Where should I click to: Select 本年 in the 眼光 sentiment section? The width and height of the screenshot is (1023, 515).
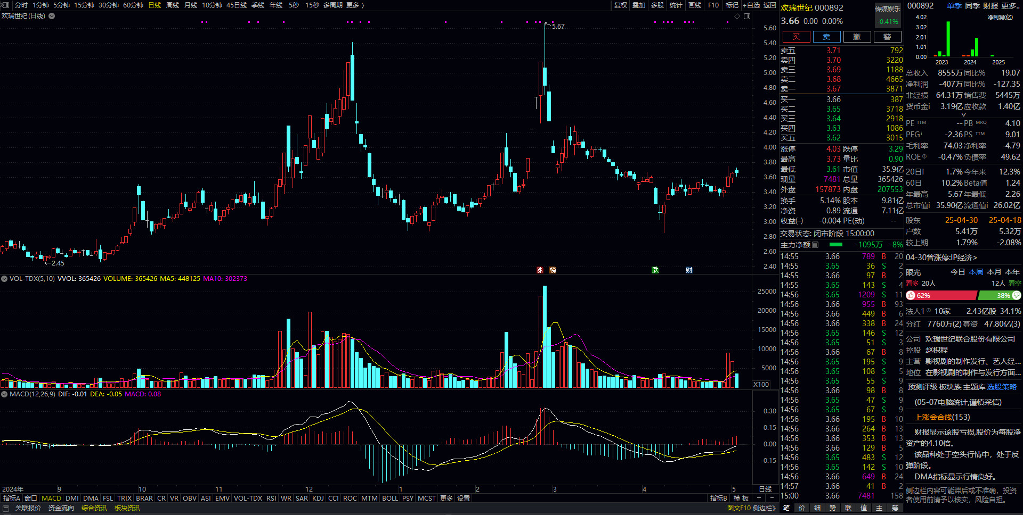[x=1012, y=272]
